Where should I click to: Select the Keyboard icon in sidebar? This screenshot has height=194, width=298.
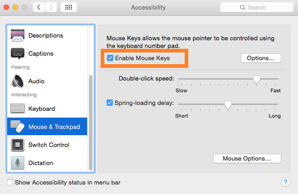tap(17, 109)
